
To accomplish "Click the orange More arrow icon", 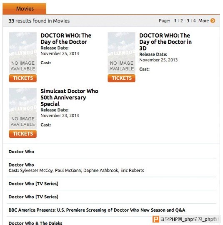I will coord(213,21).
